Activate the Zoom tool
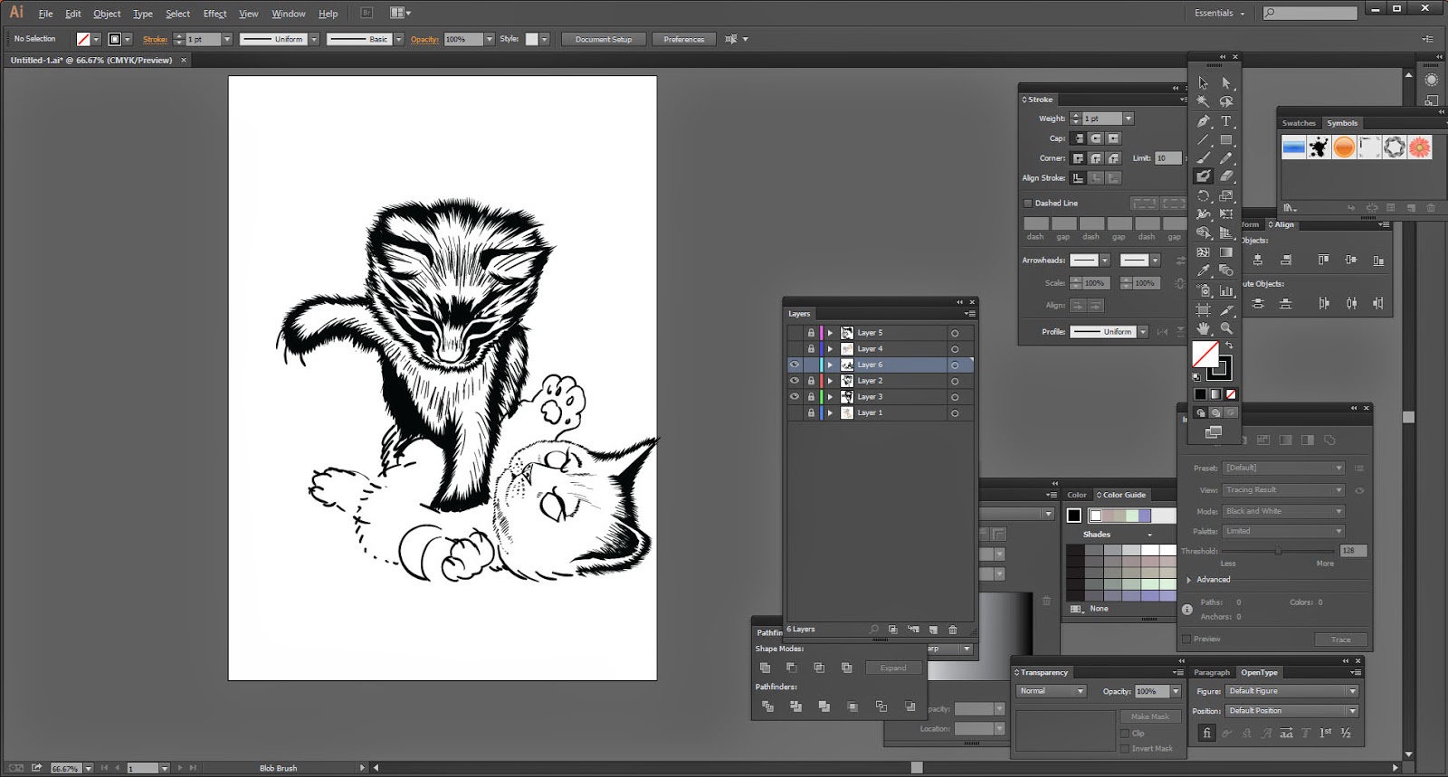This screenshot has height=777, width=1448. (x=1226, y=328)
